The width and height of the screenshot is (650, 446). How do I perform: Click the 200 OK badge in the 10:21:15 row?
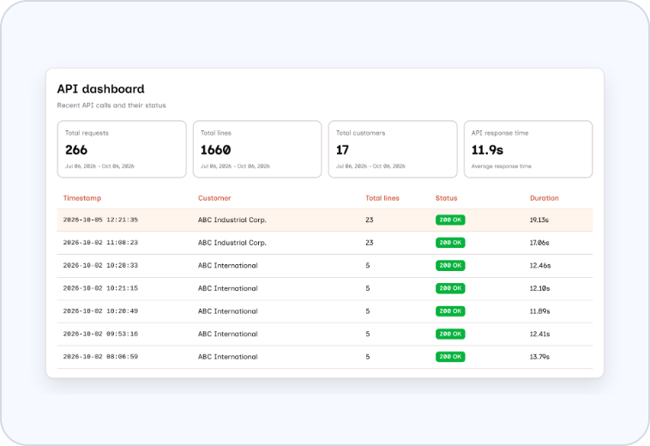click(x=450, y=288)
